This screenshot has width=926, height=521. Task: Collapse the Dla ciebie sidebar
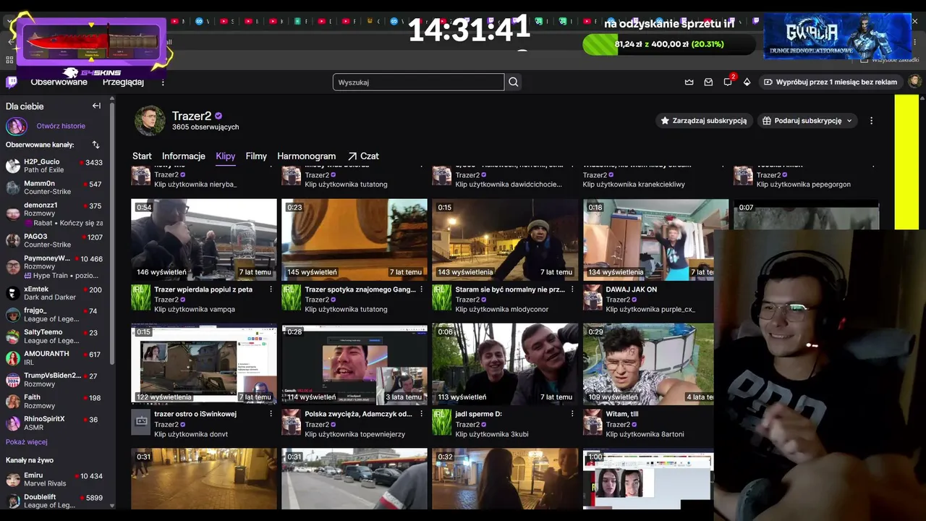pyautogui.click(x=96, y=106)
